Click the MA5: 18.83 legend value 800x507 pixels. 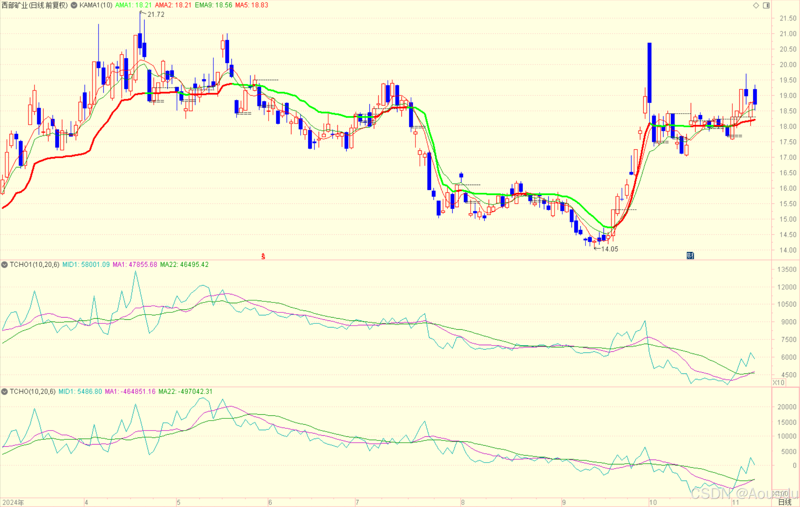point(252,5)
